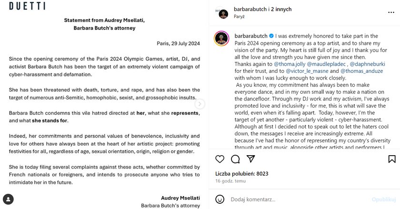Open barbarabutch story ring avatar in caption

click(221, 39)
